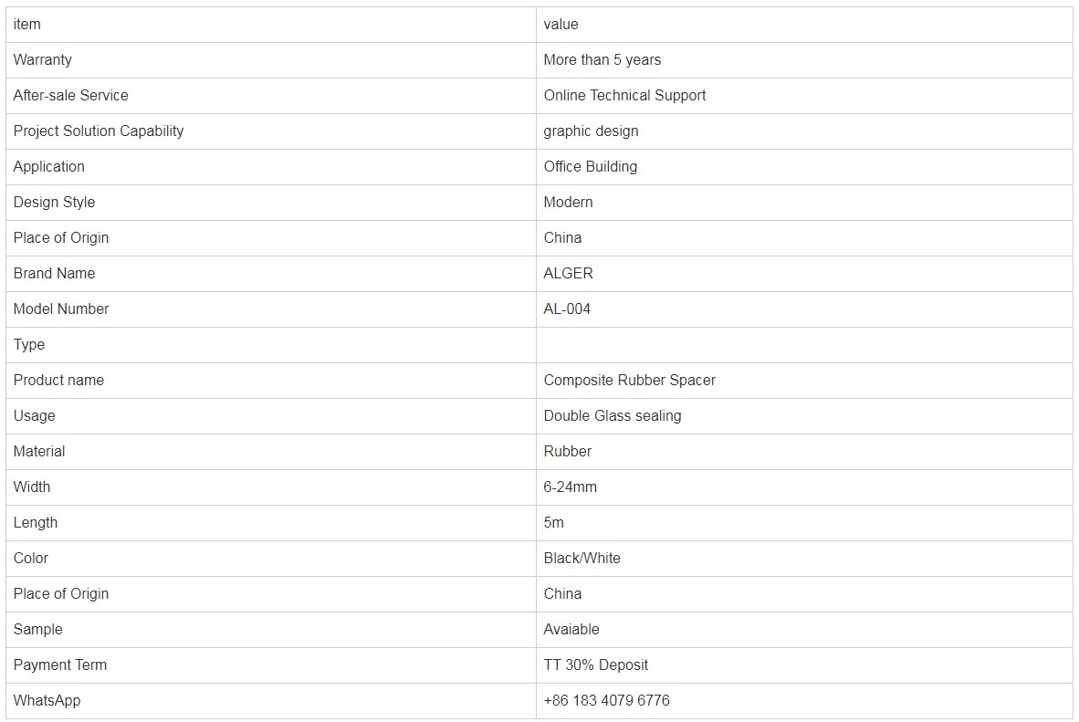Click the 'Black/White' color value
Image resolution: width=1079 pixels, height=722 pixels.
(582, 559)
